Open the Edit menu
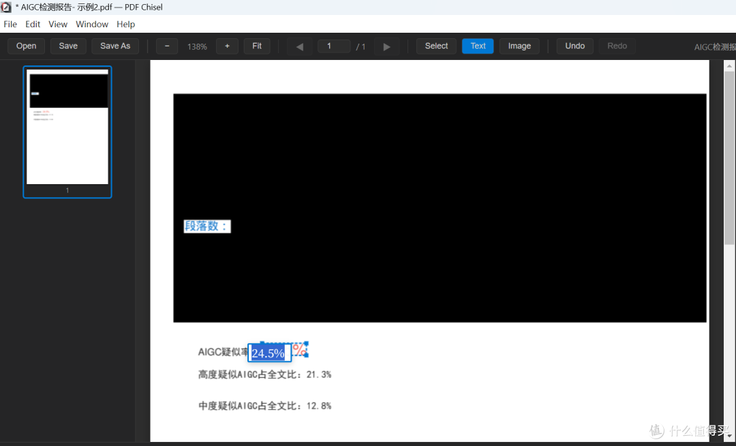 click(33, 25)
